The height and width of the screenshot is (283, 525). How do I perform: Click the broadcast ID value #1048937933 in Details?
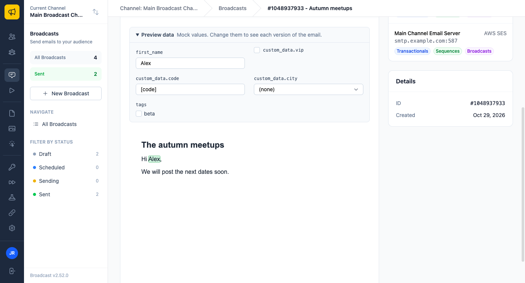(x=487, y=103)
